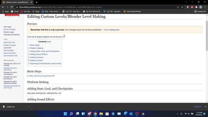This screenshot has height=117, width=208.
Task: Expand options arrow for entities.txt download
Action: pos(29,107)
